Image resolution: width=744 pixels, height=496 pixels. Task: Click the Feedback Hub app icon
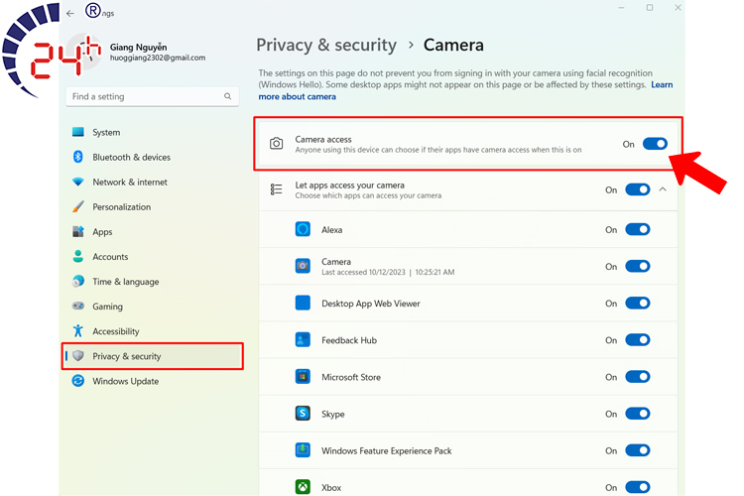(x=303, y=340)
